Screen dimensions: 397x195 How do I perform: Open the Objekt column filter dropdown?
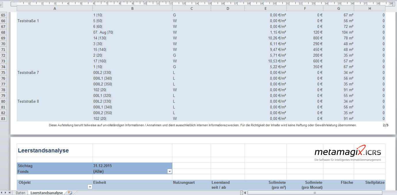pyautogui.click(x=90, y=187)
